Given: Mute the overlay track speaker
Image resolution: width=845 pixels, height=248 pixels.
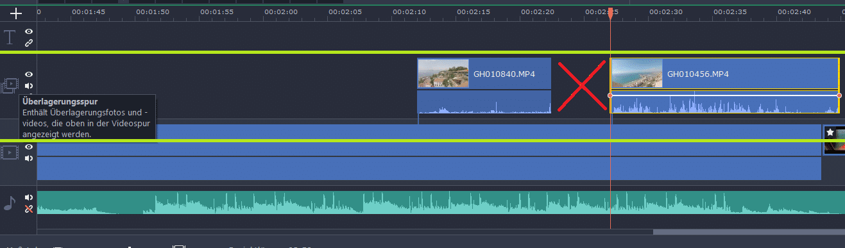Looking at the screenshot, I should 29,86.
